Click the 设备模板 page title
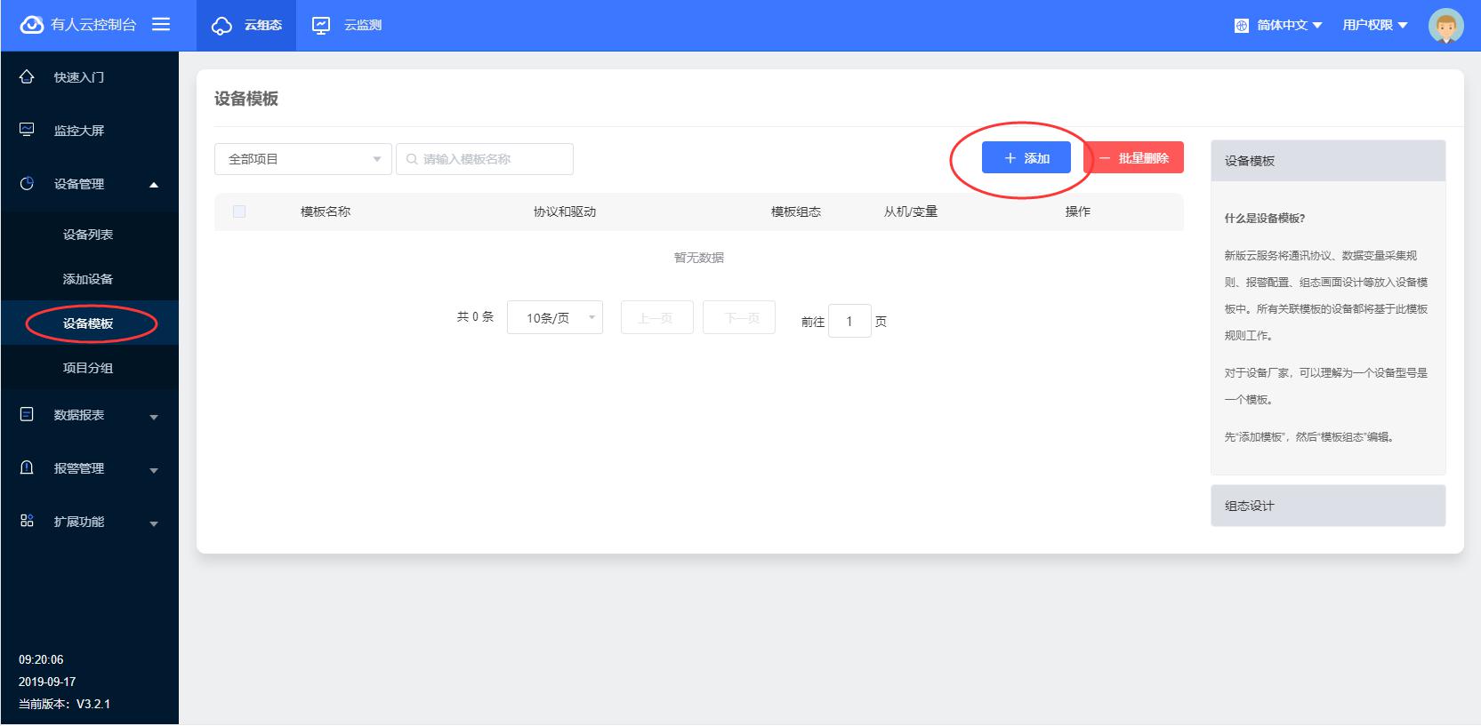Image resolution: width=1481 pixels, height=726 pixels. tap(246, 99)
